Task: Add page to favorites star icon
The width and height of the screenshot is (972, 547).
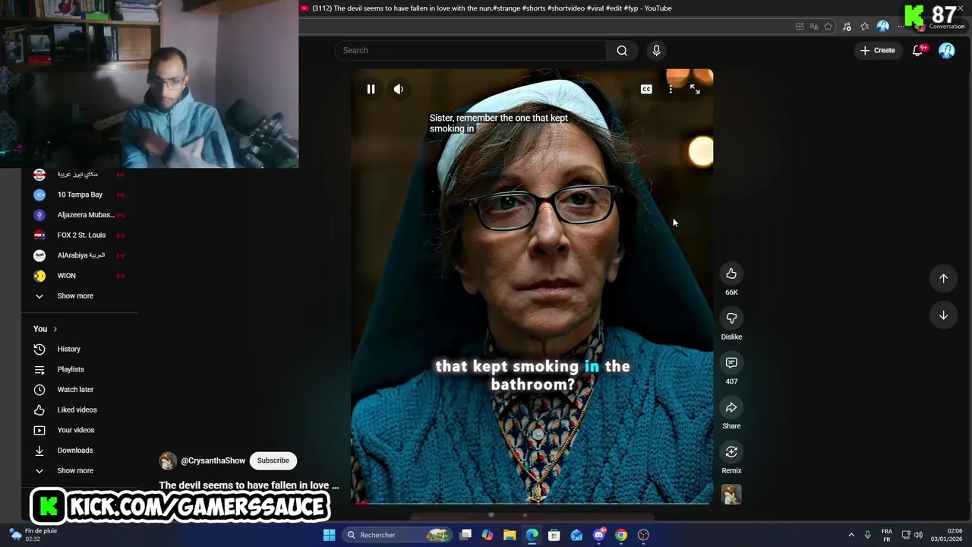Action: [828, 27]
